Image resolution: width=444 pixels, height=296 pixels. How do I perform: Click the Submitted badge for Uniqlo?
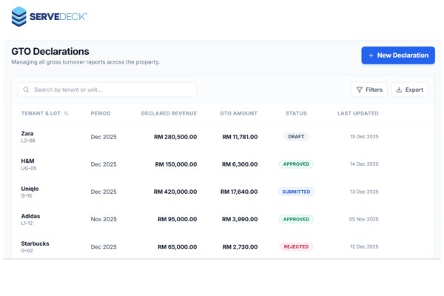pyautogui.click(x=296, y=192)
